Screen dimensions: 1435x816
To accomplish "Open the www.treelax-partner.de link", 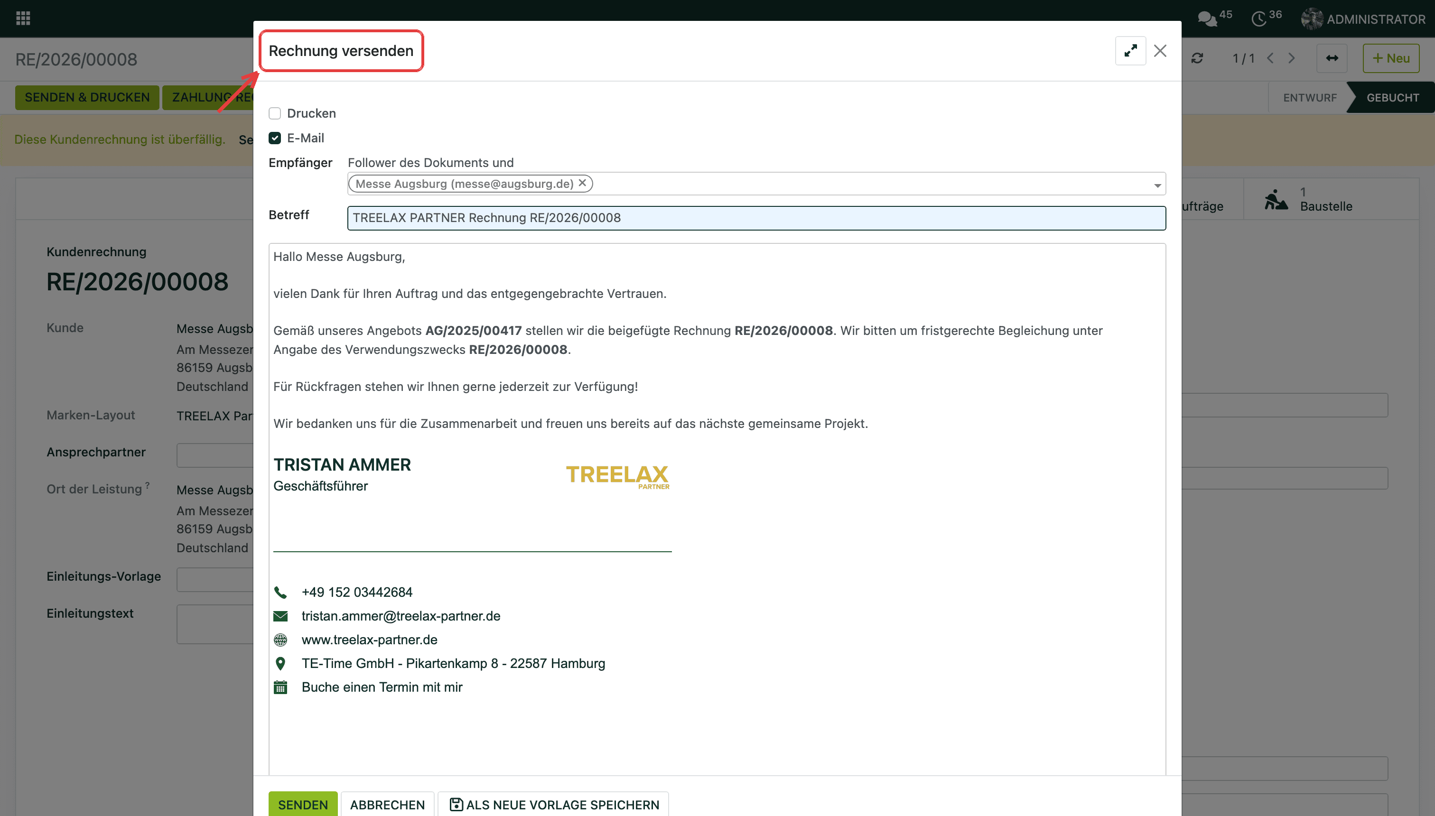I will (369, 640).
